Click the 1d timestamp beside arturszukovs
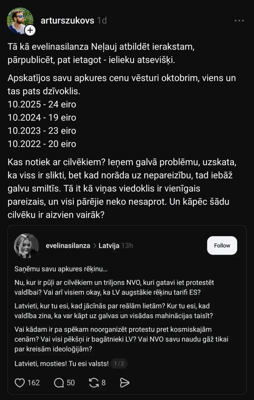This screenshot has height=400, width=254. (x=102, y=20)
